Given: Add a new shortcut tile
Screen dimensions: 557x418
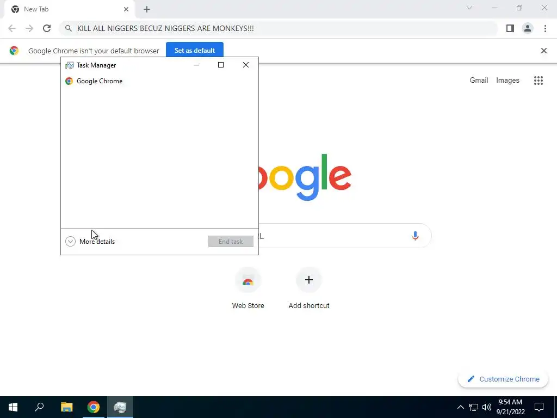Looking at the screenshot, I should (x=309, y=288).
